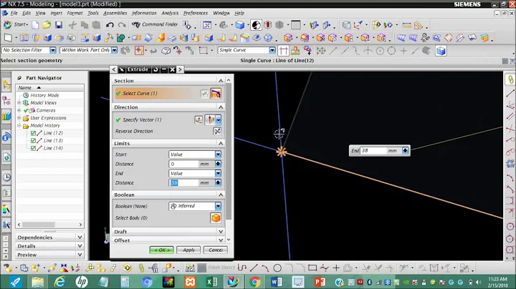
Task: Collapse the Limits section
Action: [221, 144]
